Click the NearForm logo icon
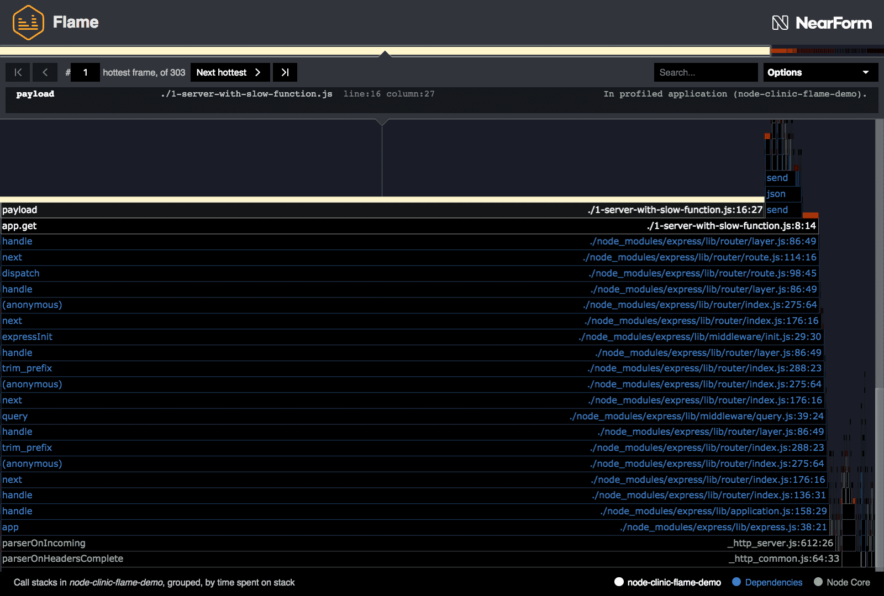Image resolution: width=884 pixels, height=596 pixels. (x=781, y=23)
